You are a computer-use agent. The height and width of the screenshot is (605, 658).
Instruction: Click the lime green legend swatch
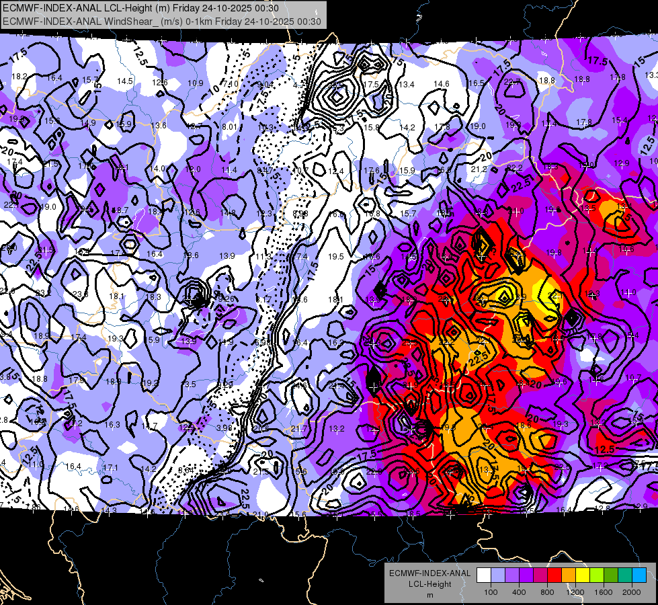pos(597,575)
